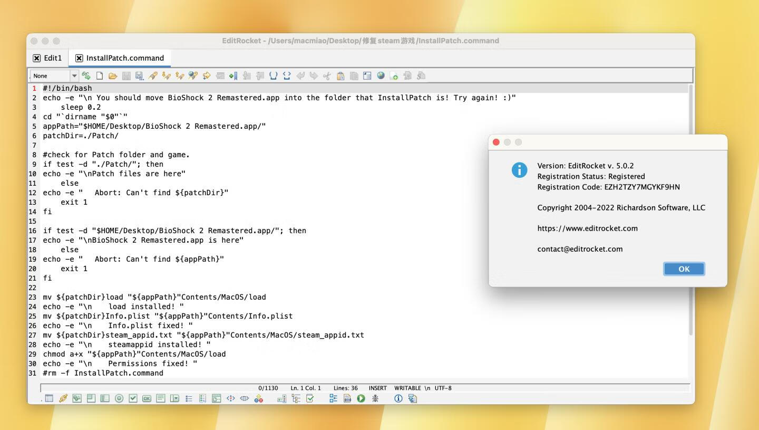Open the browser preview globe icon
The image size is (759, 430).
[381, 75]
